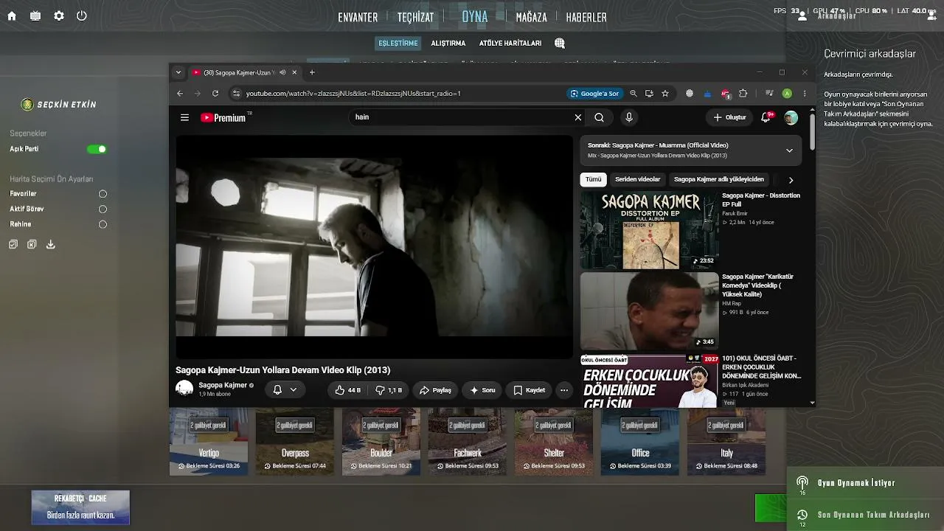
Task: Open the globe icon beside Atölye Haritaları
Action: [x=560, y=44]
